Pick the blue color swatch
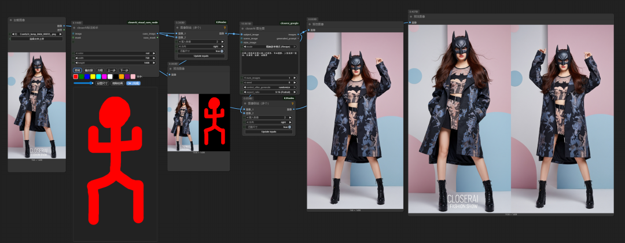The image size is (625, 243). pos(87,76)
